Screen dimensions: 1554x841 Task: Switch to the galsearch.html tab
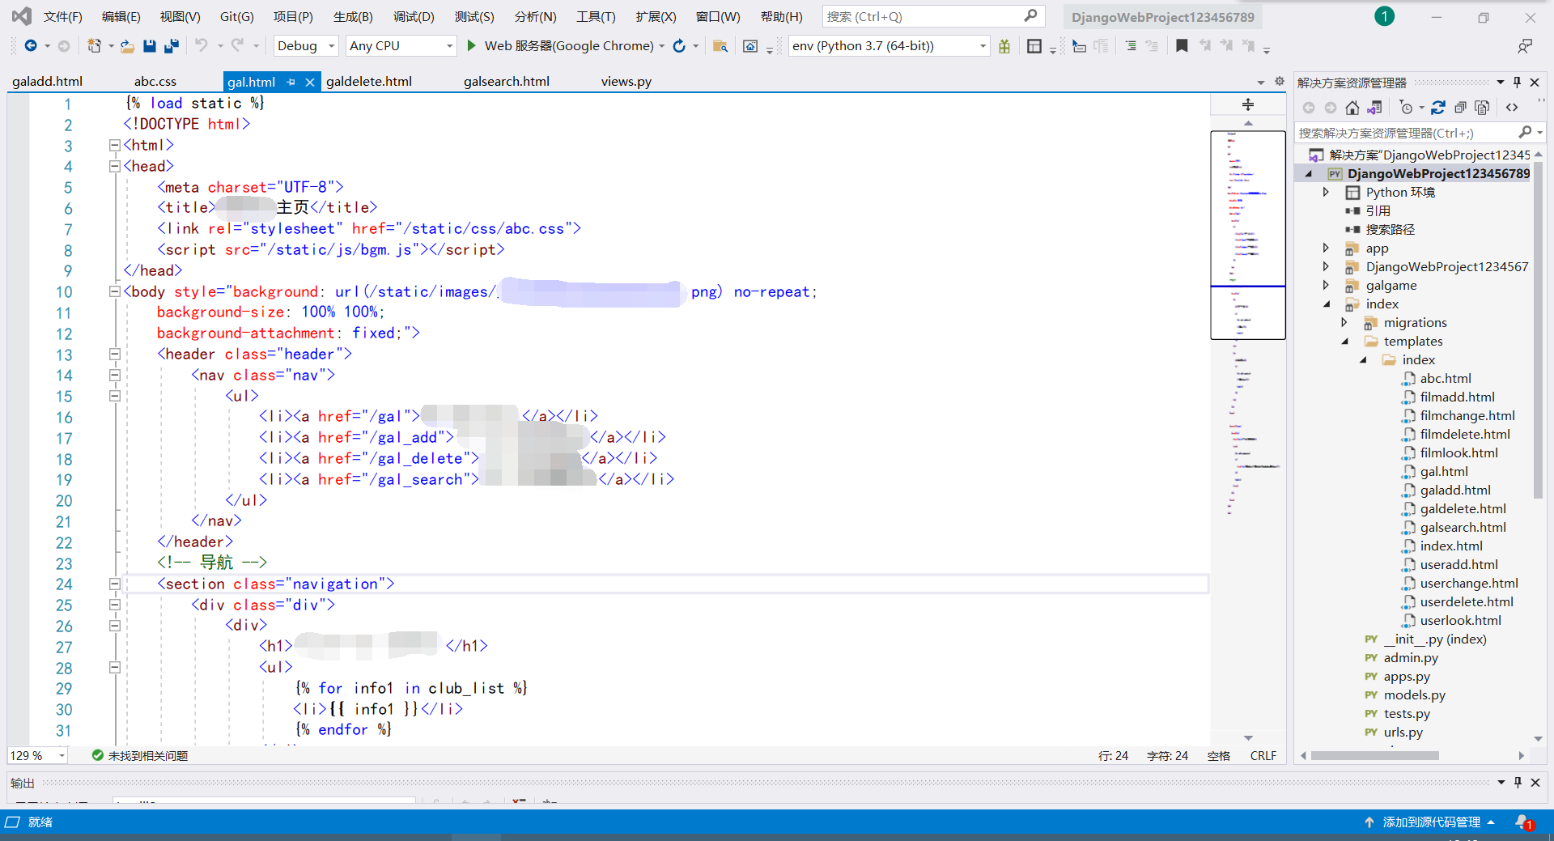[x=507, y=82]
